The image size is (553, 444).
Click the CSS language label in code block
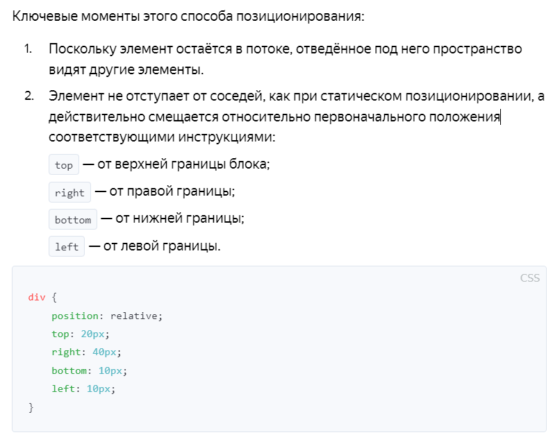529,277
